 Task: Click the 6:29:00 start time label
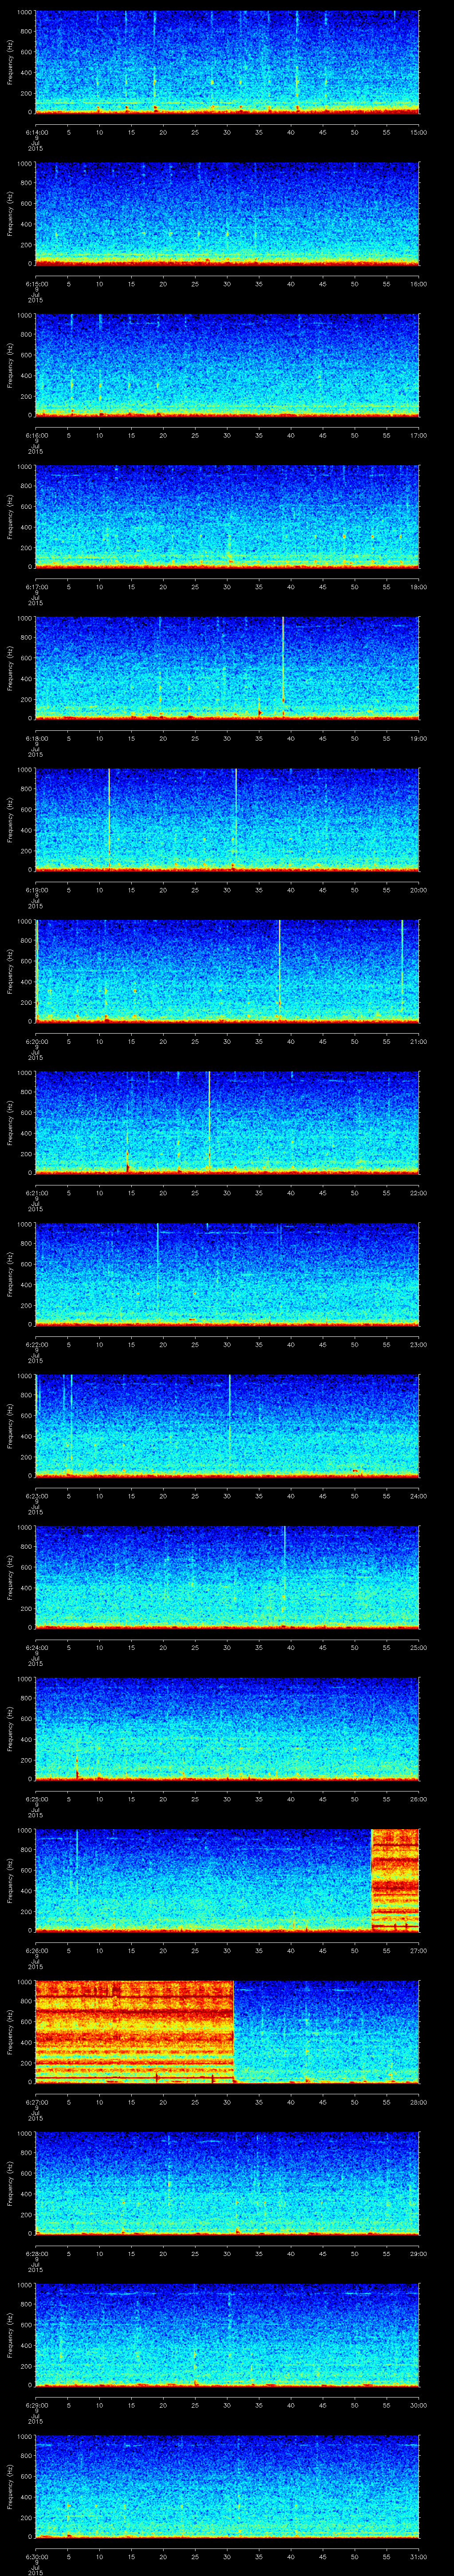click(36, 2404)
